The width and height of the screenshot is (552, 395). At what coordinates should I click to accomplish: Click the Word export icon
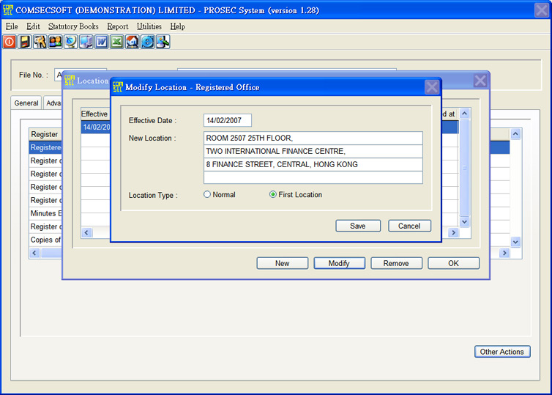(x=102, y=42)
